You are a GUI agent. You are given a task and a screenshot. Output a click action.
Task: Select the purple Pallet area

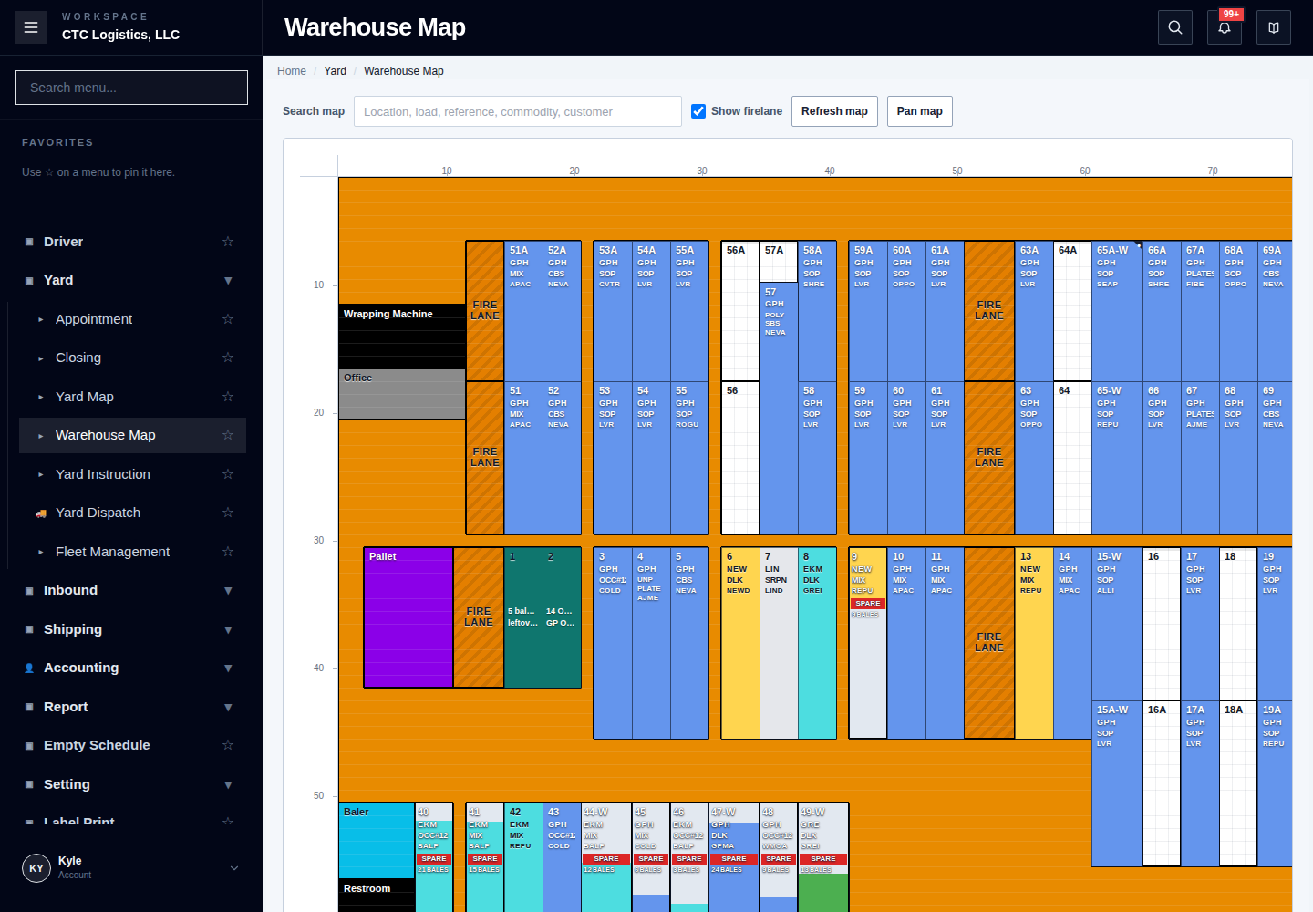point(408,617)
